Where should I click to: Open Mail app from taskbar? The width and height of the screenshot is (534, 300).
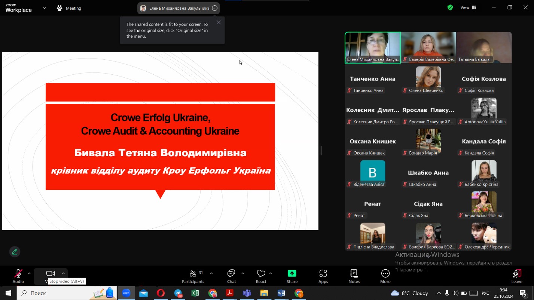pyautogui.click(x=143, y=293)
